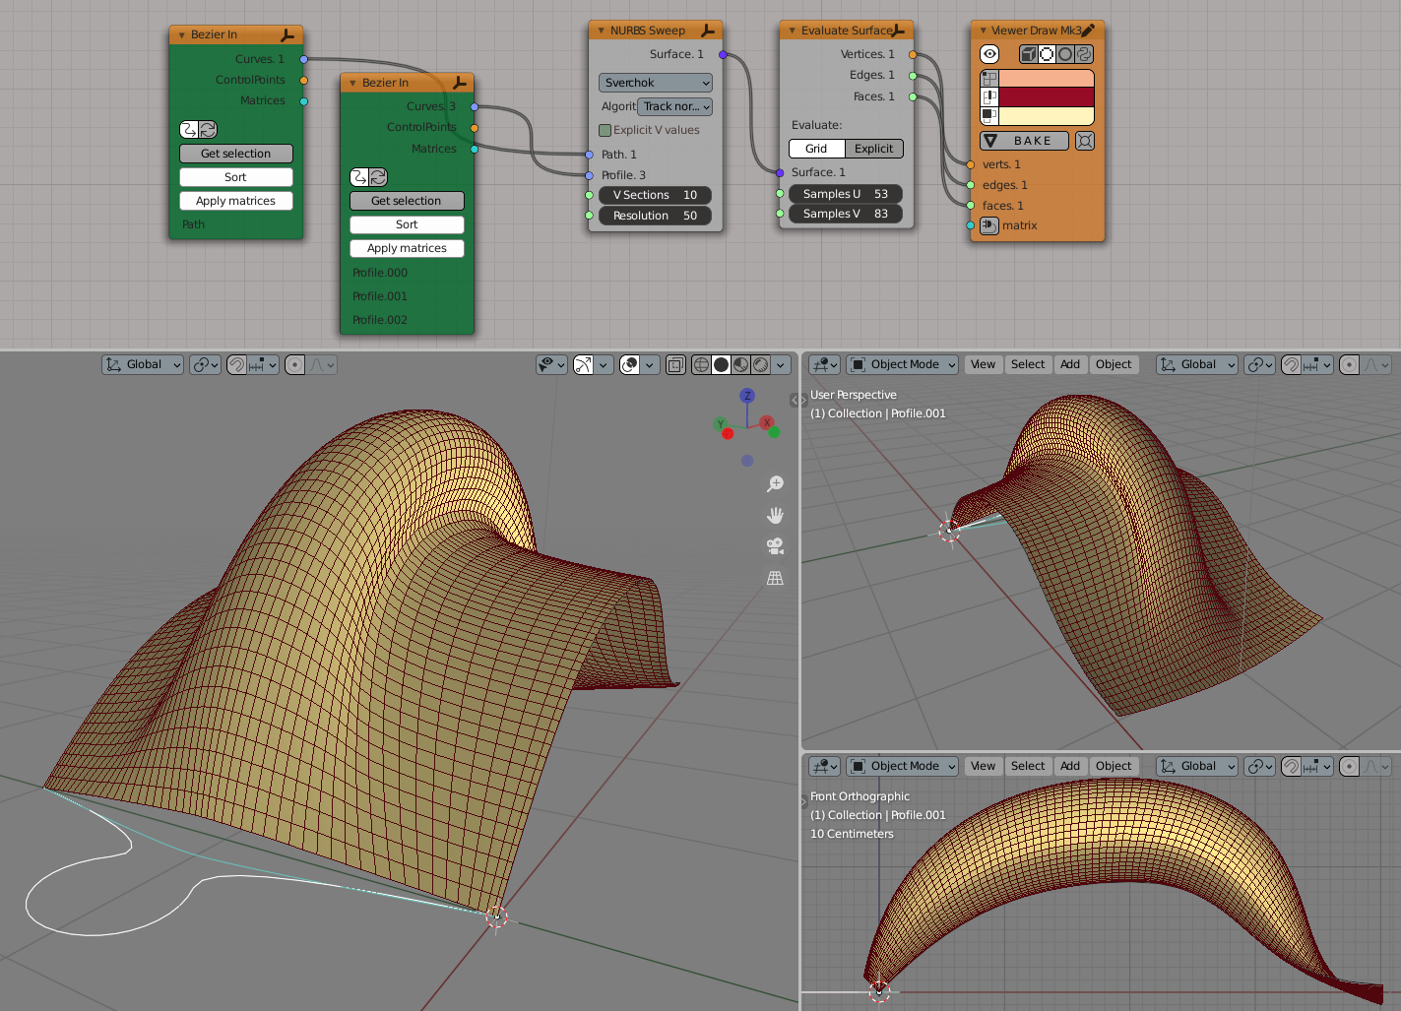Screen dimensions: 1401x1011
Task: Click the center-view icon next to BAKE
Action: 1085,141
